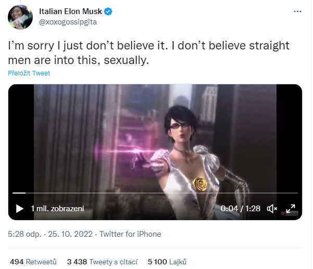Open the tweet timestamp 5:28 odp. link

(x=26, y=234)
